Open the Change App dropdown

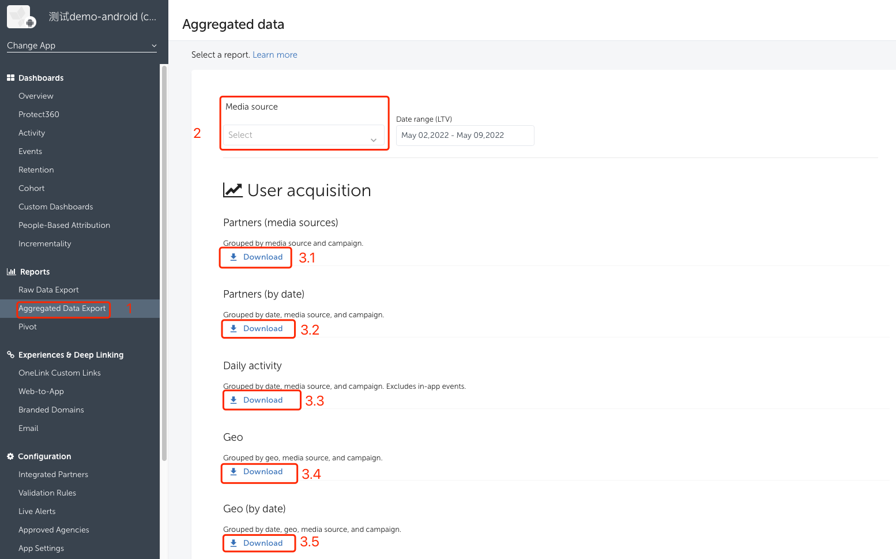(81, 46)
